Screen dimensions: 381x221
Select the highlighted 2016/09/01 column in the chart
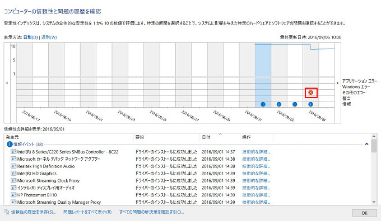[x=263, y=75]
